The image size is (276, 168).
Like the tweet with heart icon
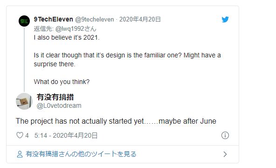click(x=20, y=135)
